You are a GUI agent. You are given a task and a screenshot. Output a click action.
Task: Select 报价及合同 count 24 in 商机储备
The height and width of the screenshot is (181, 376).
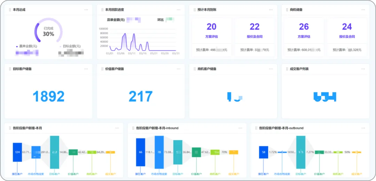(347, 27)
